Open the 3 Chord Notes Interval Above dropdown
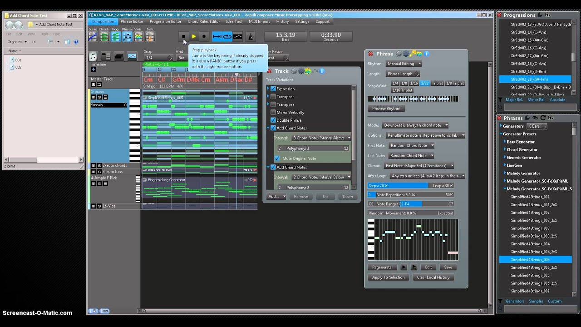 [x=321, y=138]
